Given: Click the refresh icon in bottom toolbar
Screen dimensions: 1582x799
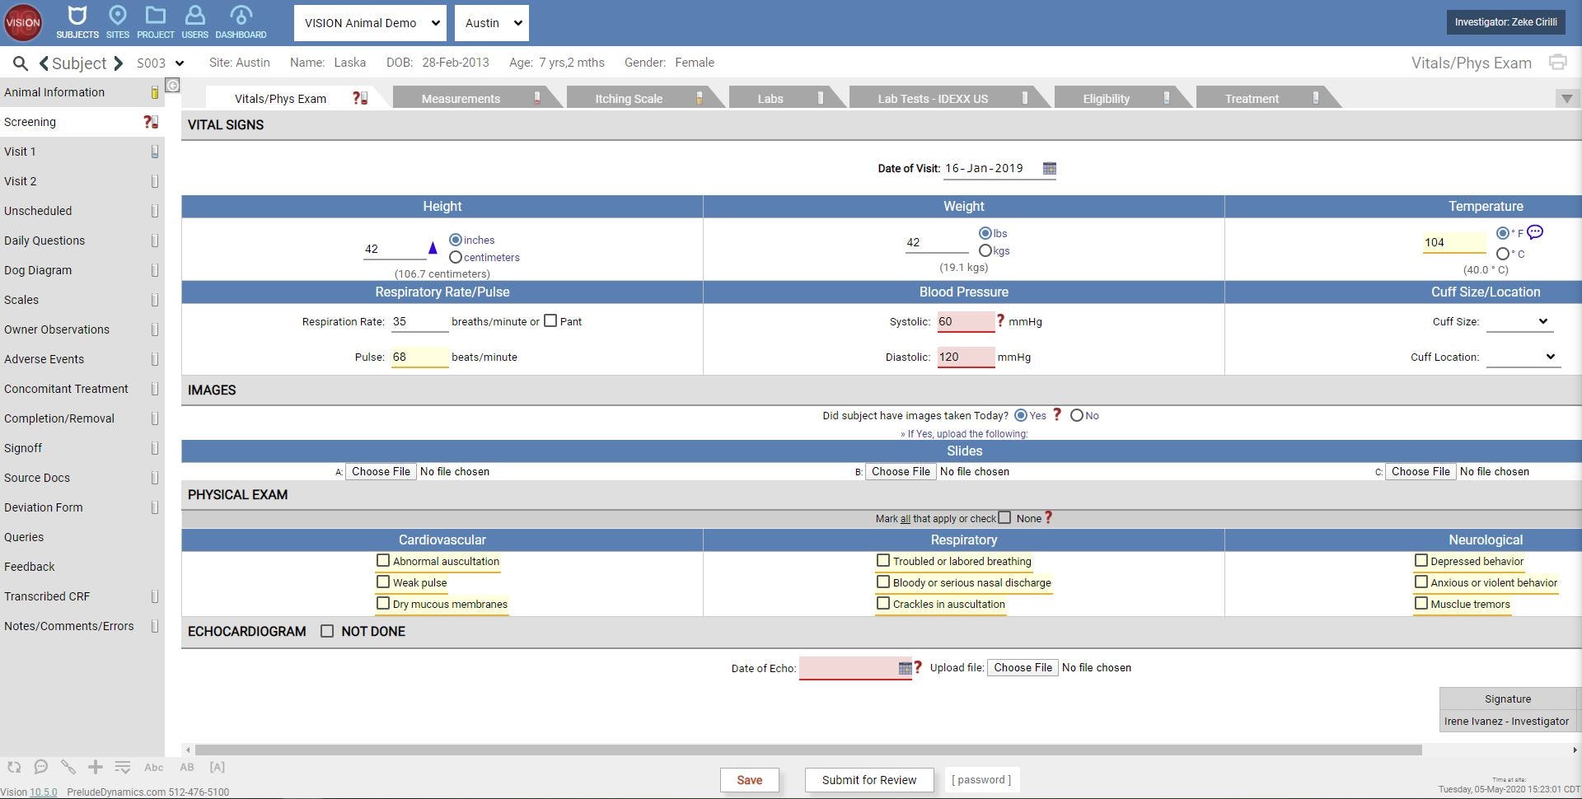Looking at the screenshot, I should (14, 767).
